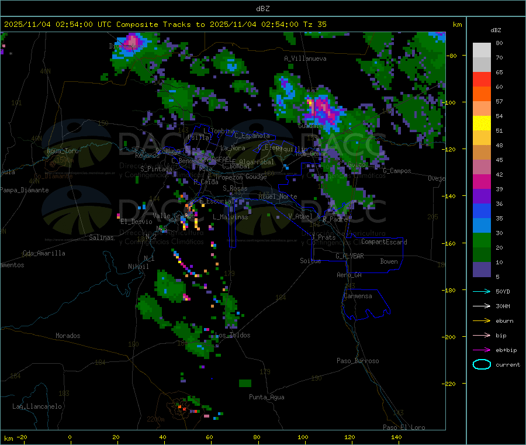Select the purple 10 dBZ color swatch
The image size is (526, 445).
(482, 270)
